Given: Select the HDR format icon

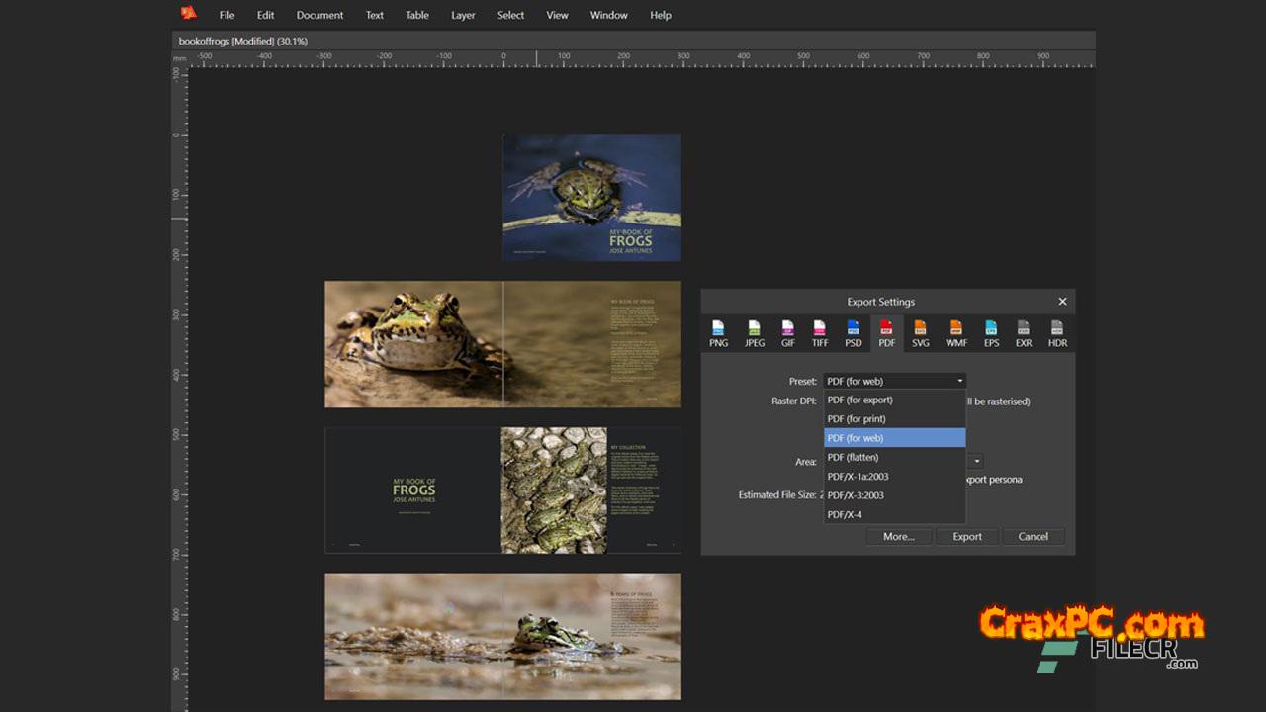Looking at the screenshot, I should [x=1057, y=333].
